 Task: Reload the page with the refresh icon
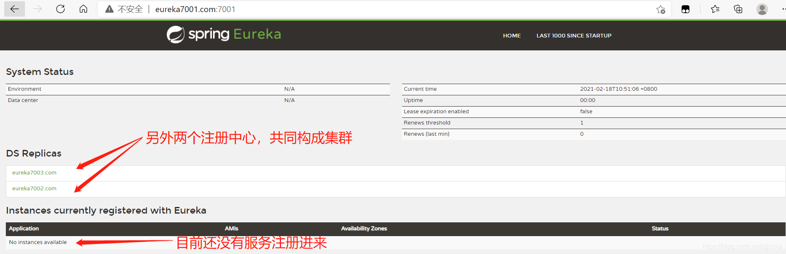coord(60,9)
